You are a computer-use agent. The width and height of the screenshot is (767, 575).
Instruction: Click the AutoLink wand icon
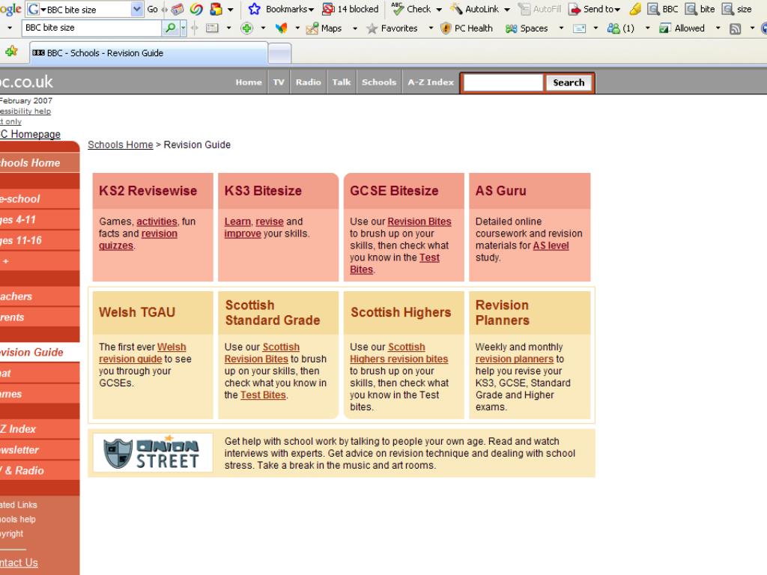pyautogui.click(x=456, y=9)
